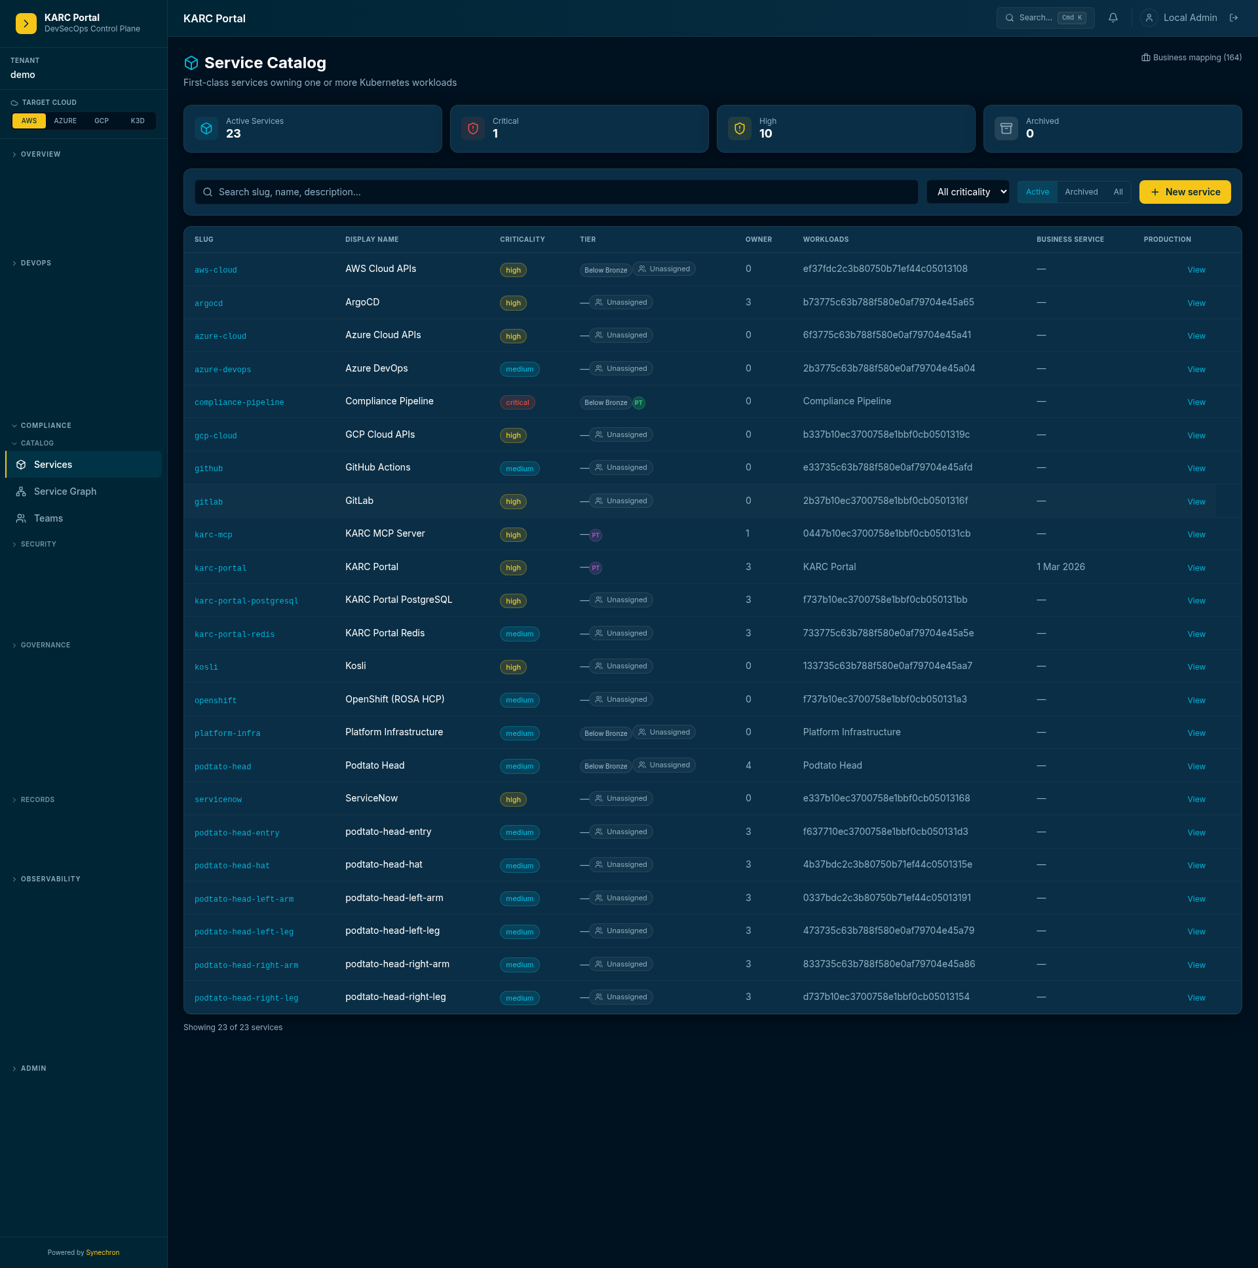Open Teams in sidebar
This screenshot has width=1258, height=1268.
click(x=83, y=518)
